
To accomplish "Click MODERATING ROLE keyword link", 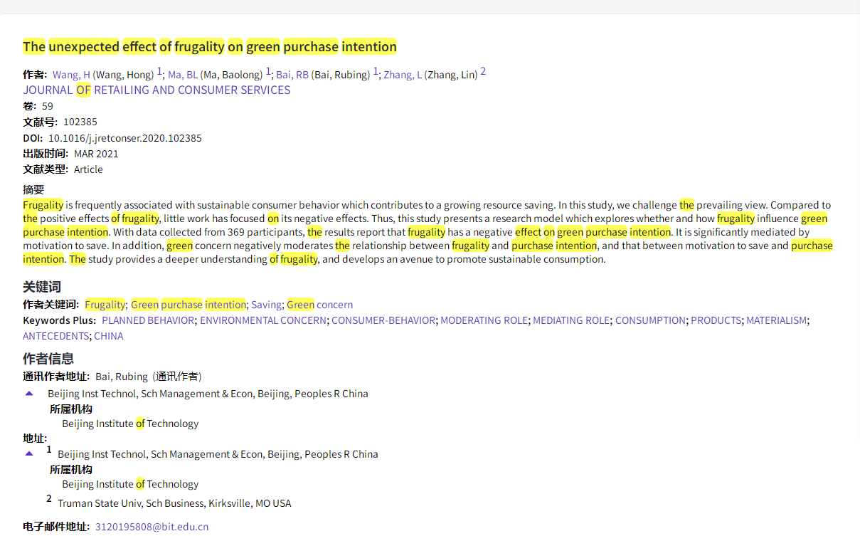I will coord(484,320).
